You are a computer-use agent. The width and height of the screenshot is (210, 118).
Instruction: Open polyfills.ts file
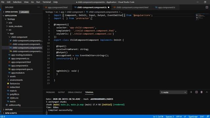pos(14,94)
